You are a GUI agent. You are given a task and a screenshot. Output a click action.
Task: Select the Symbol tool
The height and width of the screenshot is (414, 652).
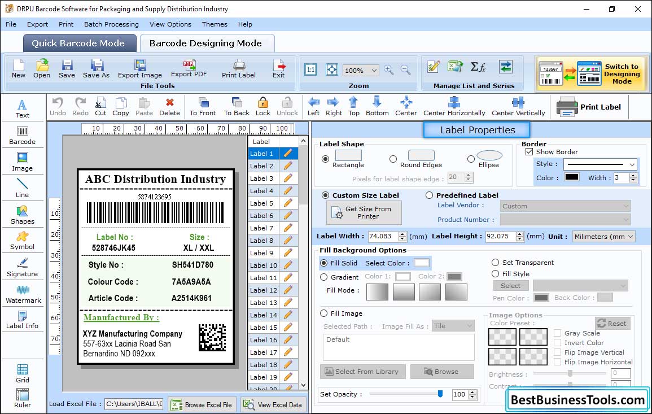(x=23, y=241)
